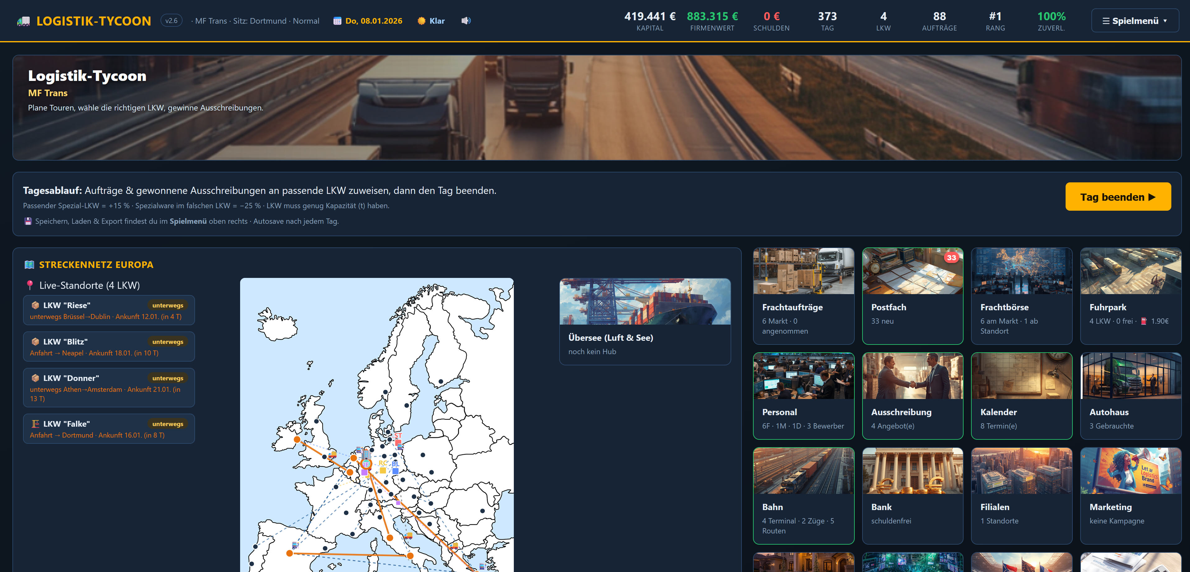This screenshot has width=1190, height=572.
Task: Click the save disk icon in the hint line
Action: coord(28,221)
